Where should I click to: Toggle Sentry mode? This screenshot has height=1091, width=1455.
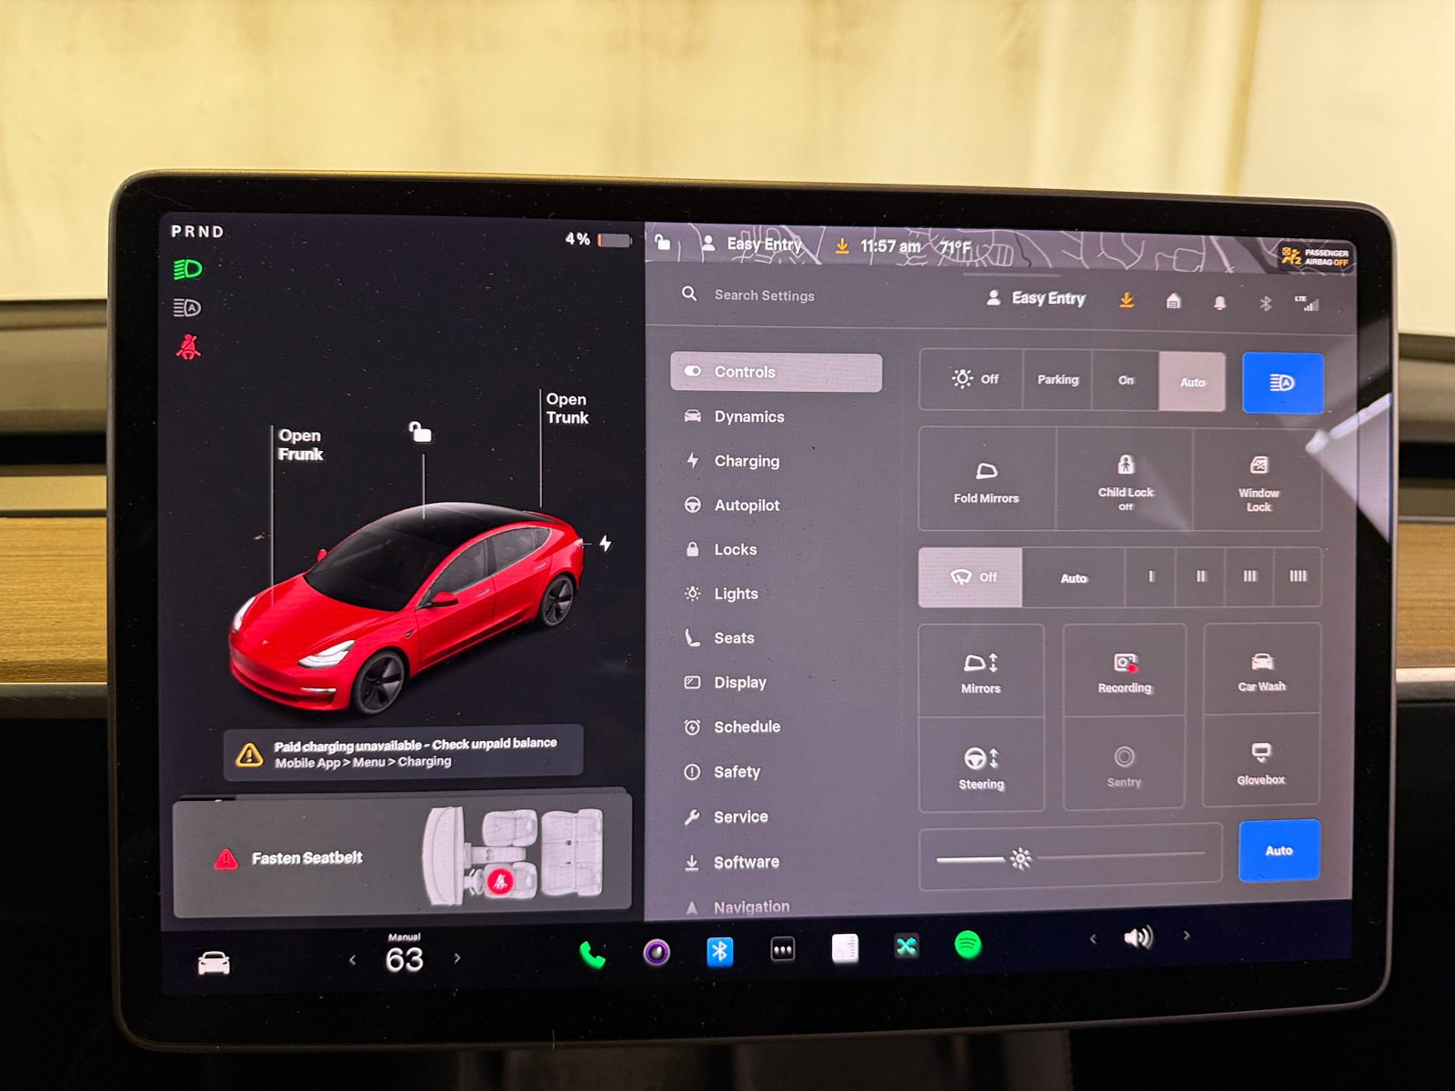tap(1124, 765)
